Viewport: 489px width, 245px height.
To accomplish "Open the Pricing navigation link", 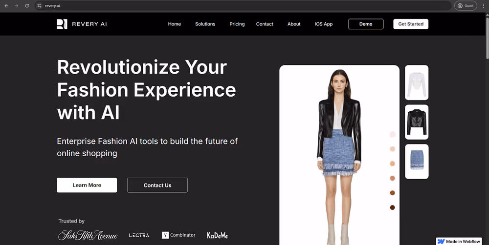I will 237,24.
